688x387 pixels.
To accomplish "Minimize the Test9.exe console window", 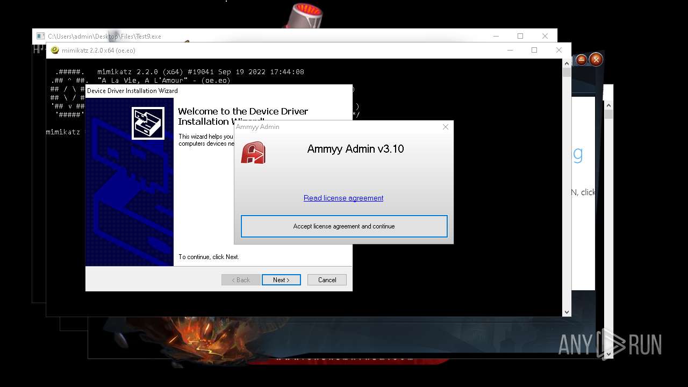I will [x=496, y=36].
